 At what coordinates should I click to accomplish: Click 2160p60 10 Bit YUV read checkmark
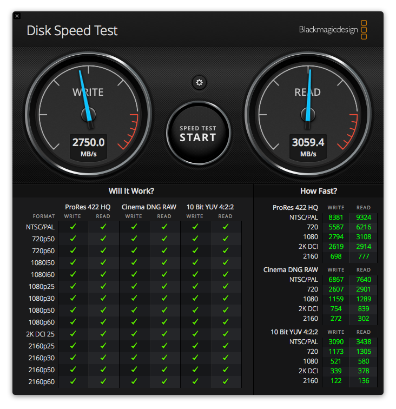pyautogui.click(x=226, y=381)
